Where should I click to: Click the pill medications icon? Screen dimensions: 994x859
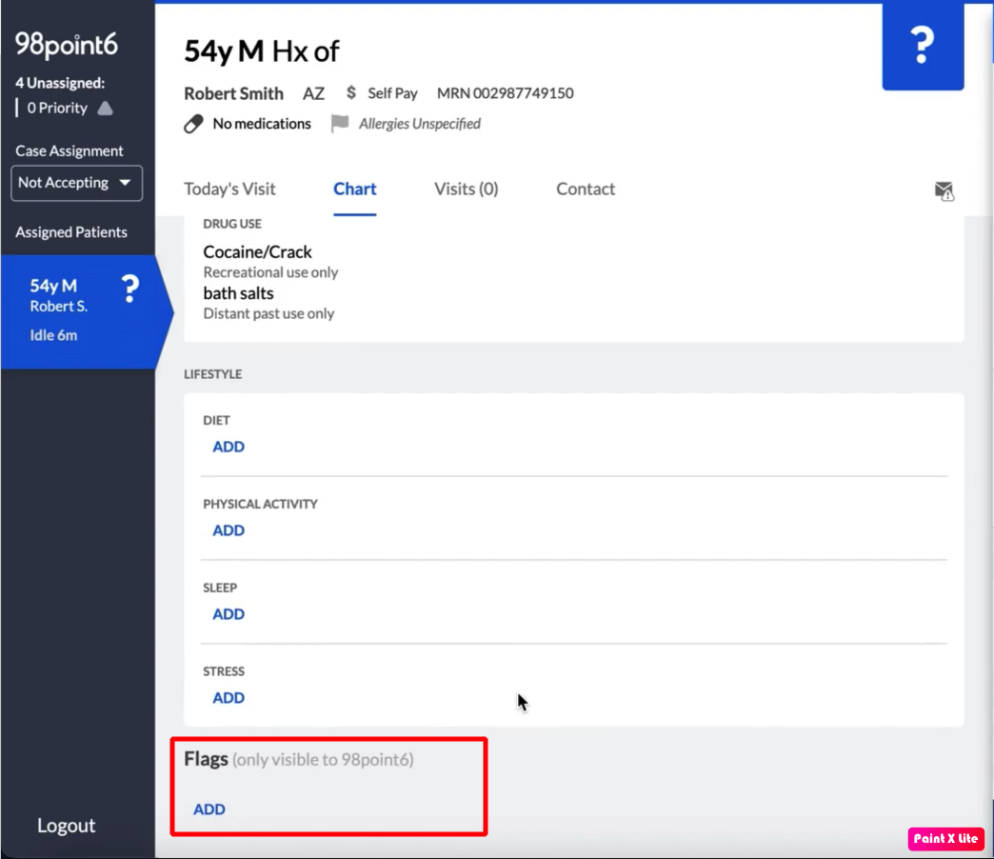[193, 124]
